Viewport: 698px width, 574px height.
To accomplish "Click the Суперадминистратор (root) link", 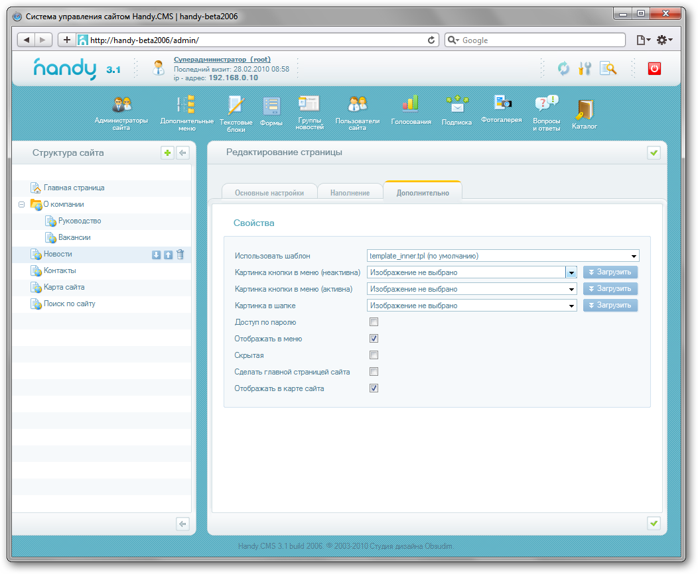I will coord(222,60).
